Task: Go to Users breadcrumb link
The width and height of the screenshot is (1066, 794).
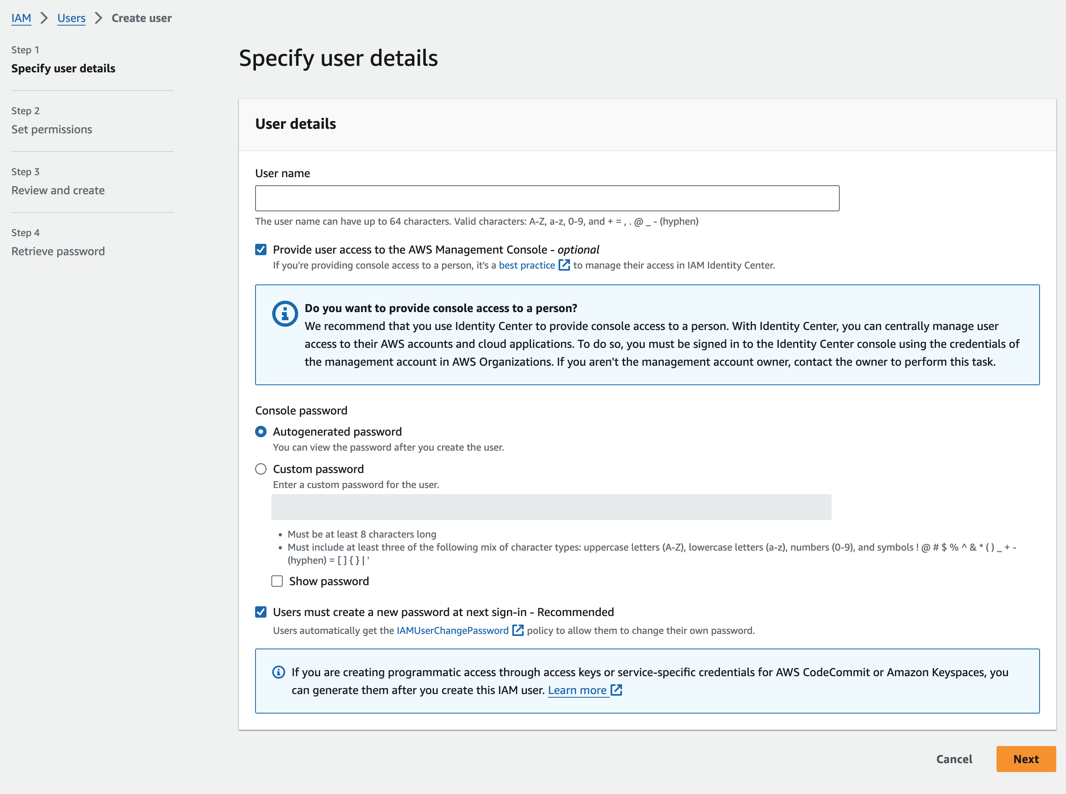Action: (x=71, y=18)
